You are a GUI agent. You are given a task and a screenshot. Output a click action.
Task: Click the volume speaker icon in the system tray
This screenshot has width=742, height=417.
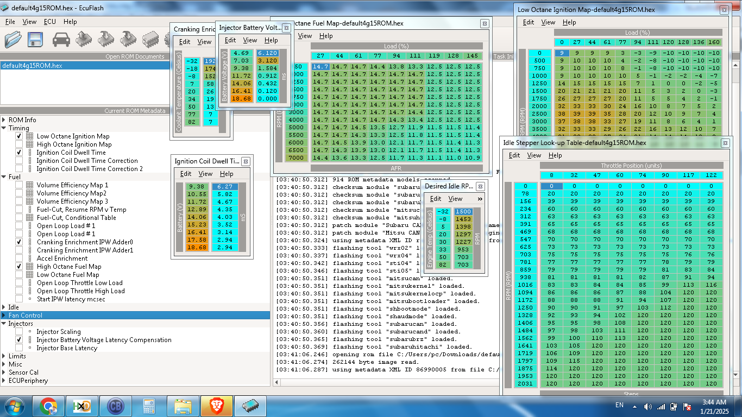647,406
